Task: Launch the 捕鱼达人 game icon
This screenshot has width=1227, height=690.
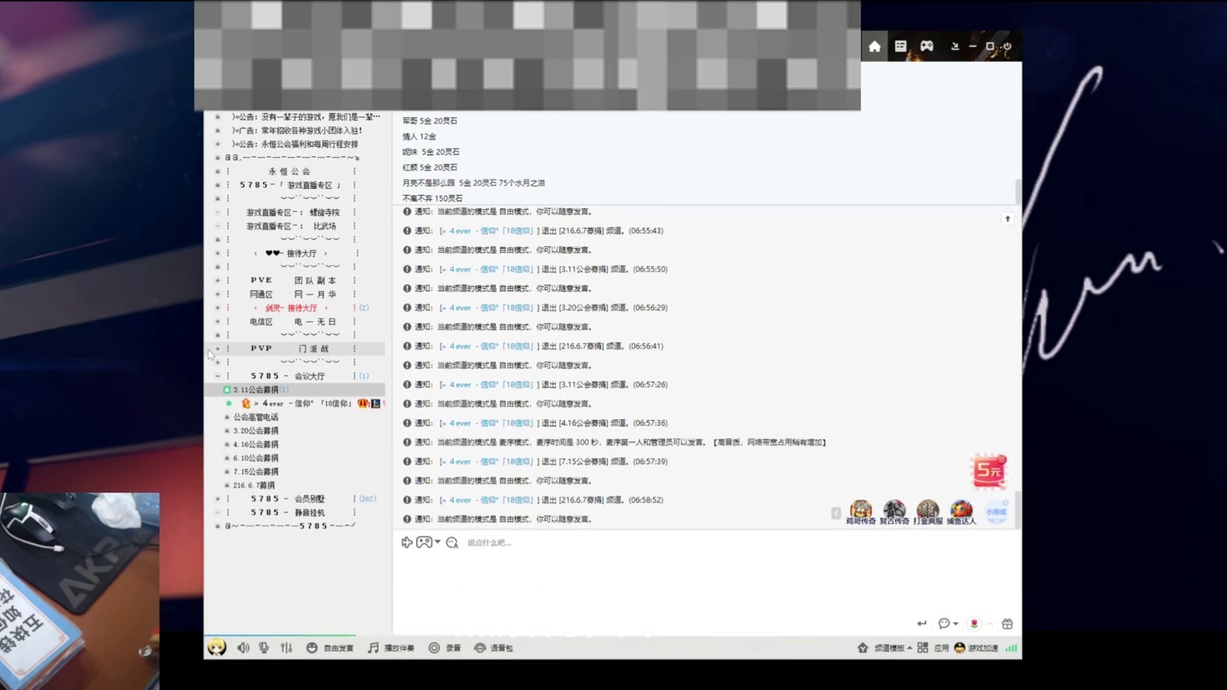Action: (961, 513)
